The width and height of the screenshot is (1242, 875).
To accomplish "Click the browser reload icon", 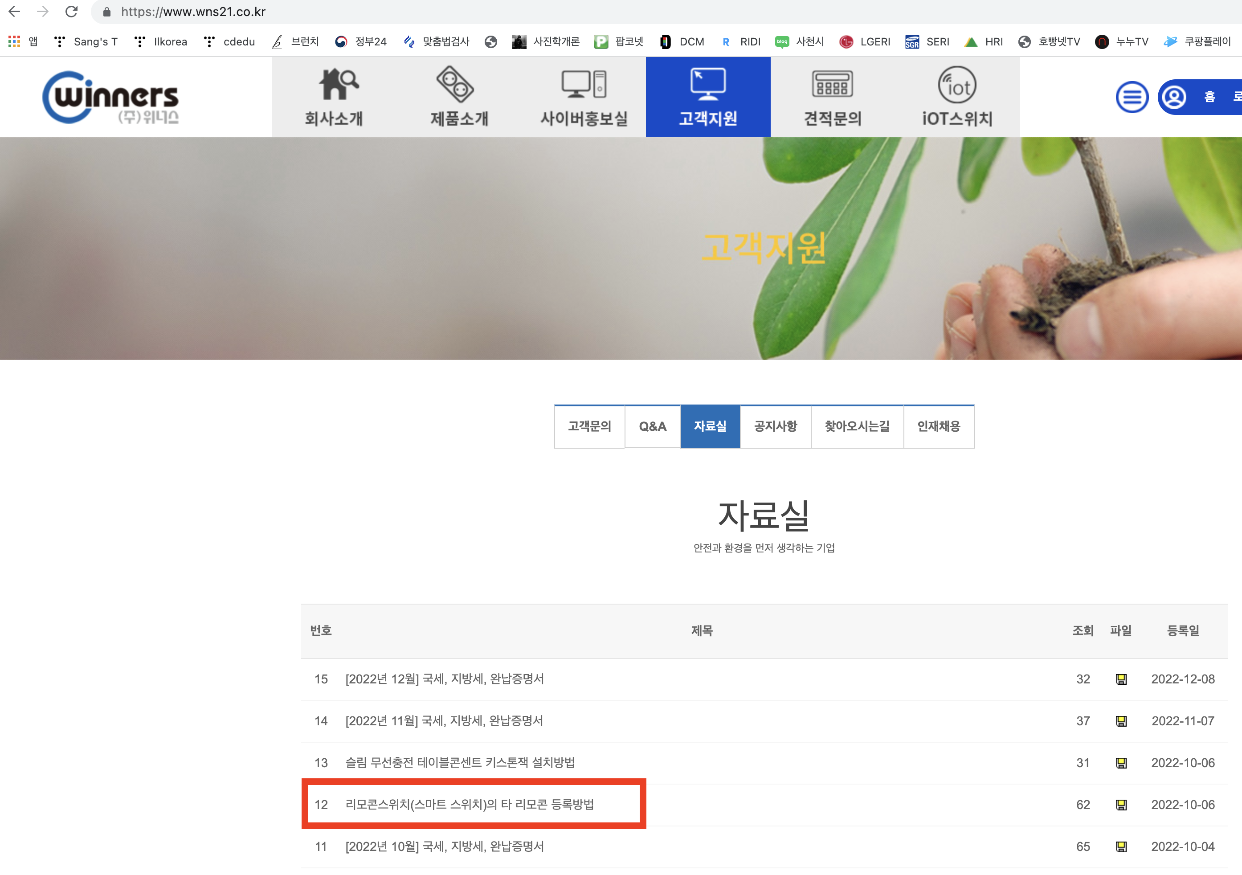I will [x=71, y=12].
